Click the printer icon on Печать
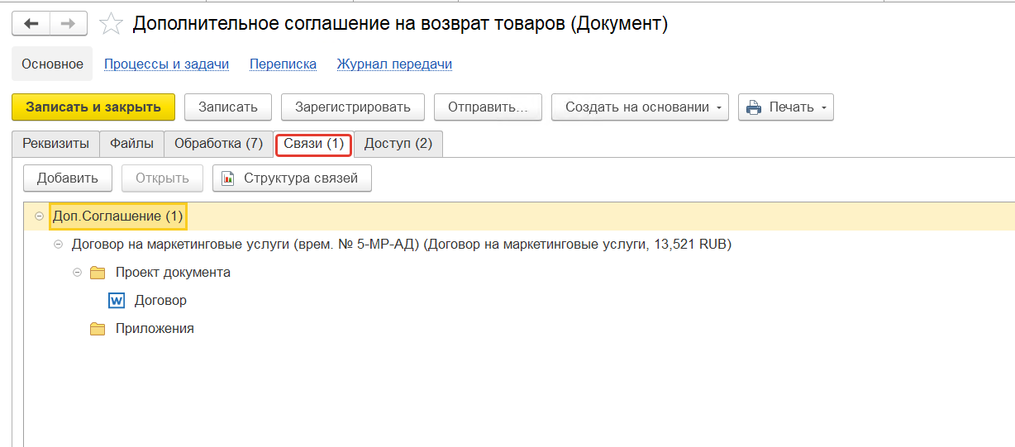1015x447 pixels. click(x=753, y=107)
